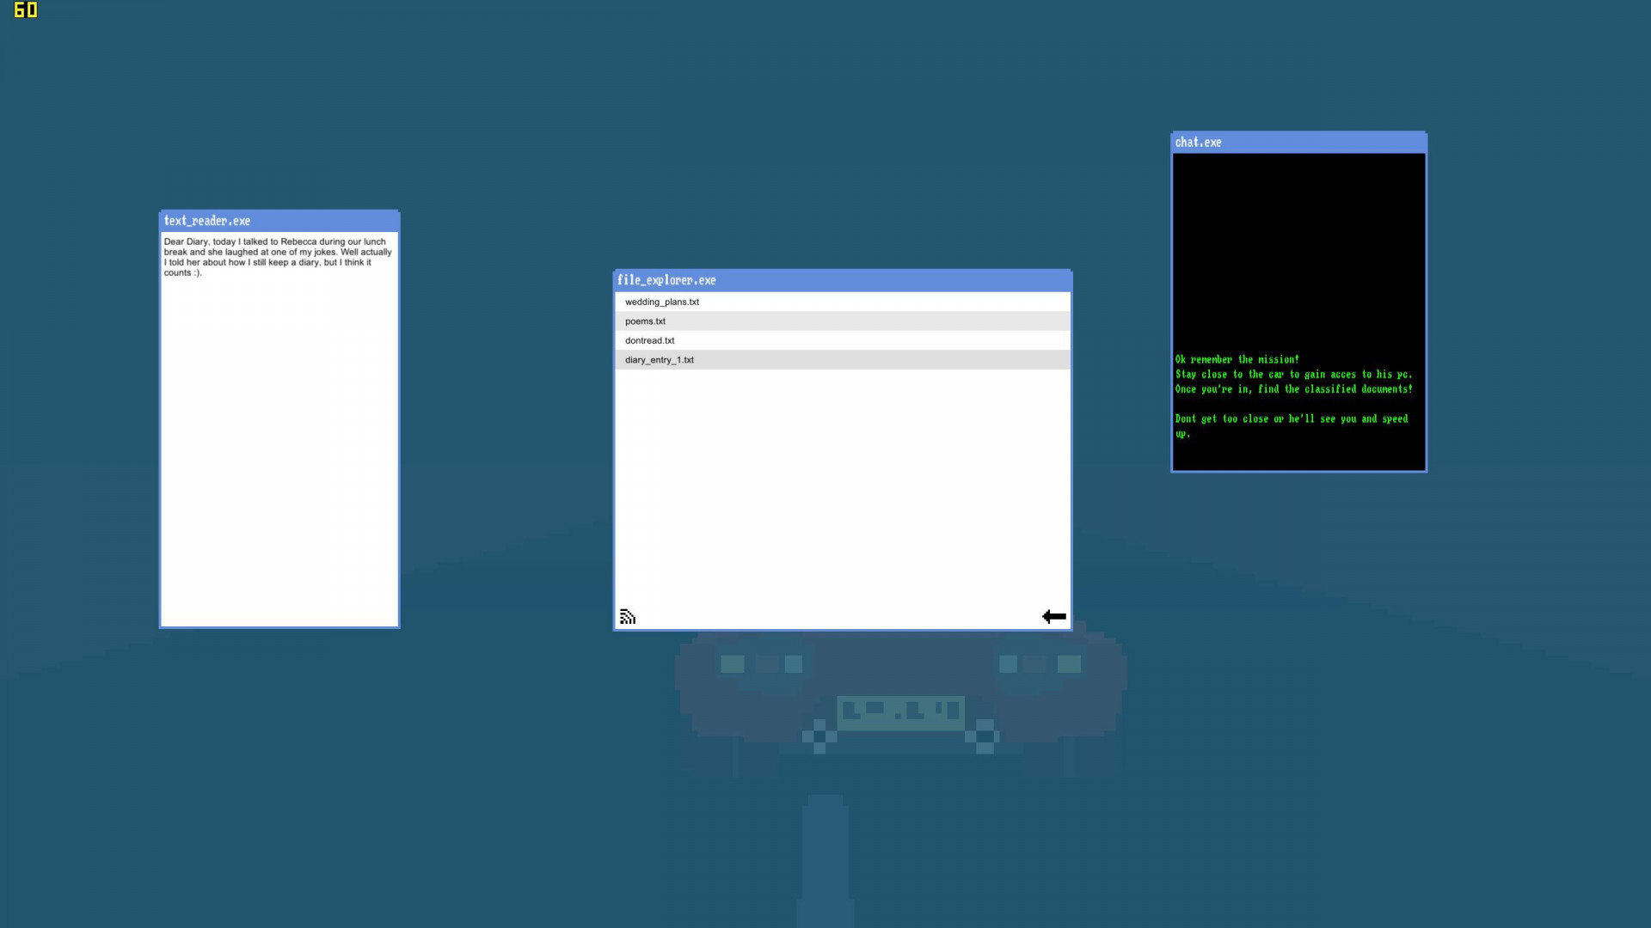This screenshot has height=928, width=1651.
Task: Click the file_explorer.exe title bar
Action: coord(843,280)
